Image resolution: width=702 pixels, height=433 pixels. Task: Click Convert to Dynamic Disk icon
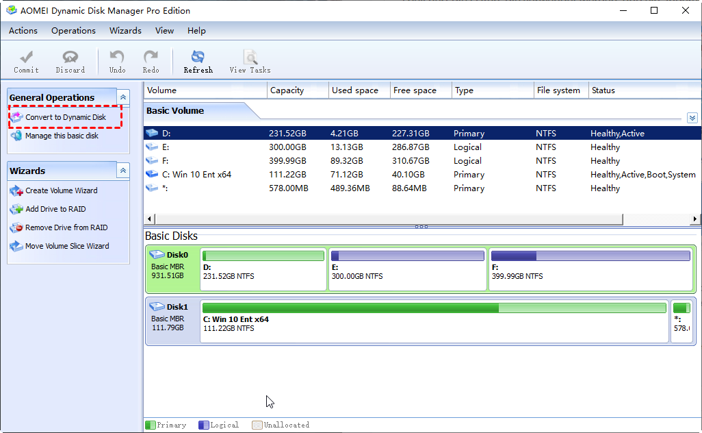16,117
